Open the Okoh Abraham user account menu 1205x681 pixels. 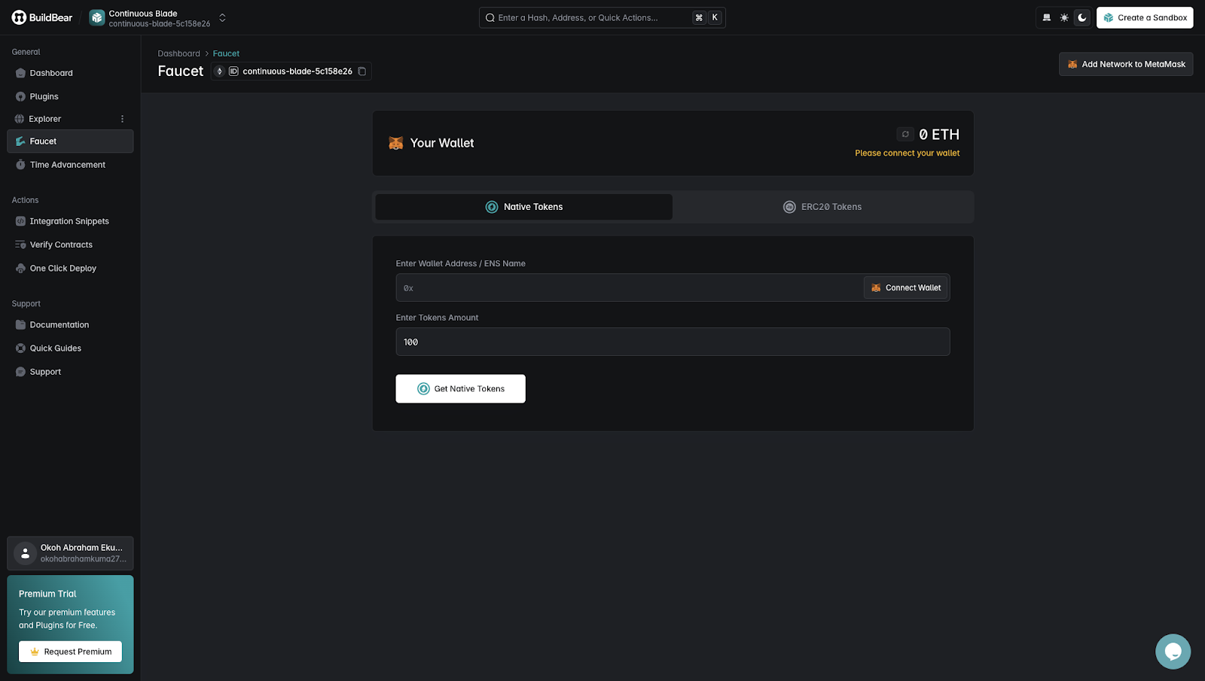point(70,553)
